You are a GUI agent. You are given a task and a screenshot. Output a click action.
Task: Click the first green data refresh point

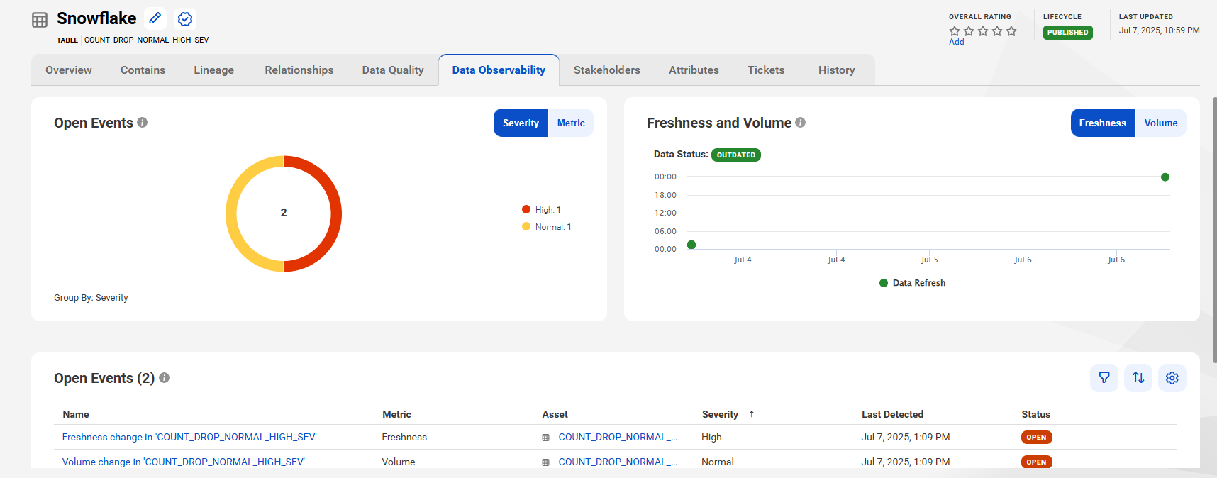coord(691,245)
